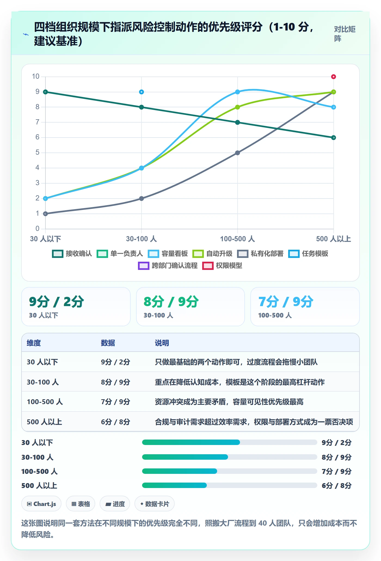
Task: Toggle the 私有化部署 legend entry
Action: (x=260, y=254)
